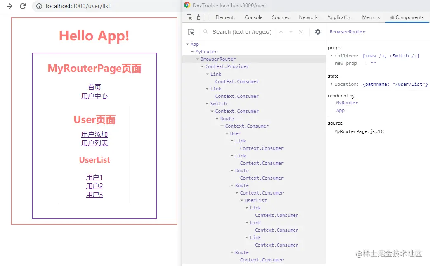Viewport: 430px width, 266px height.
Task: Toggle device toolbar icon in DevTools
Action: click(x=200, y=17)
